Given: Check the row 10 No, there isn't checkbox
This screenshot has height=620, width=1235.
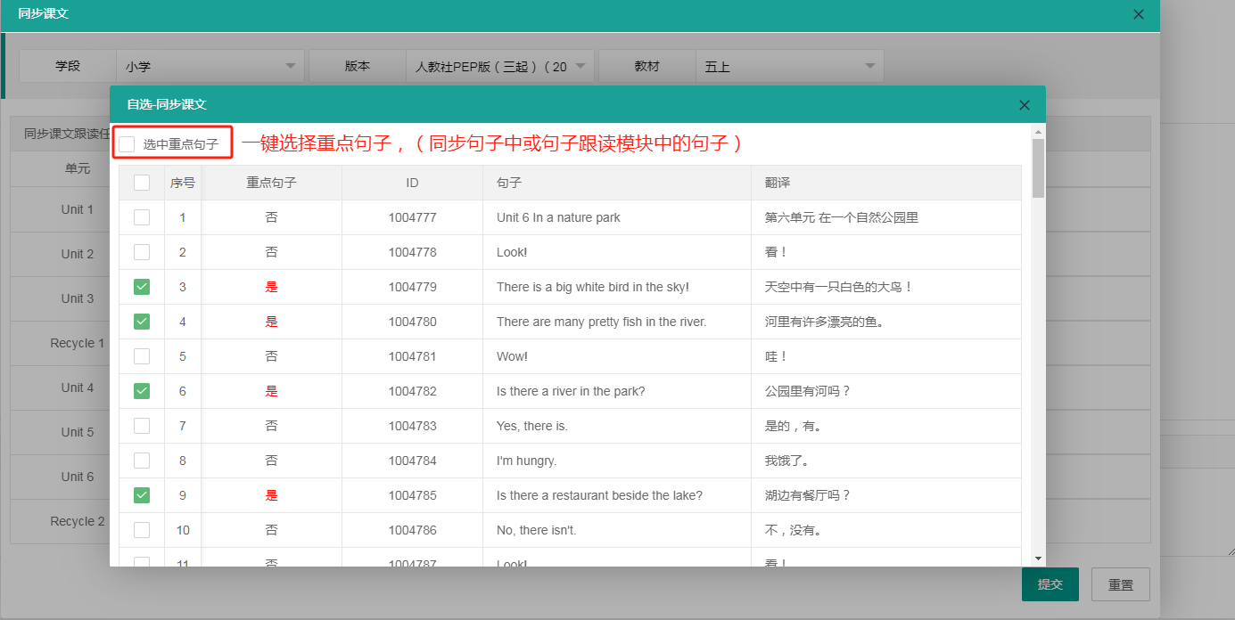Looking at the screenshot, I should (x=142, y=530).
